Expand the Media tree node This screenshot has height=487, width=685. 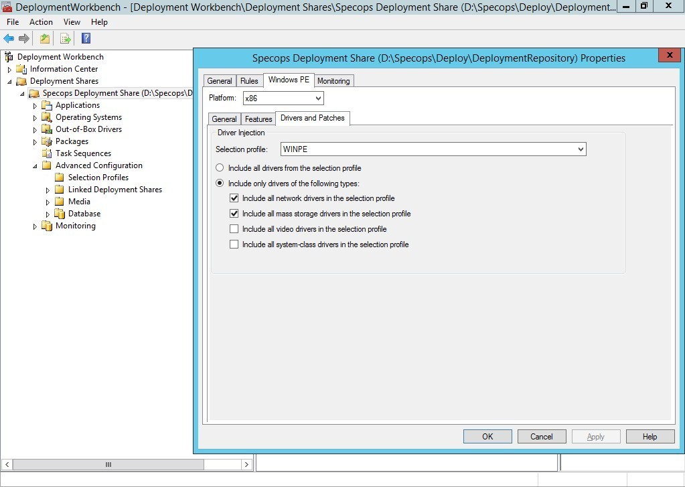coord(48,202)
